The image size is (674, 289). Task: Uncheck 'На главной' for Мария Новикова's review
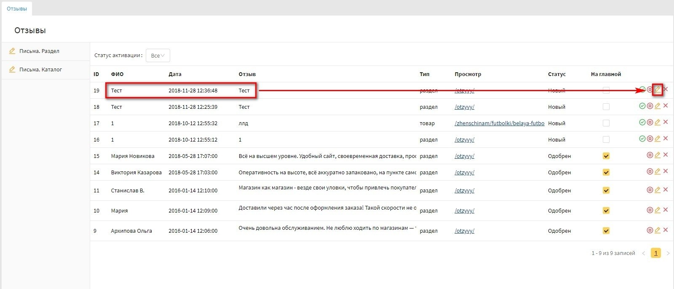pos(606,156)
